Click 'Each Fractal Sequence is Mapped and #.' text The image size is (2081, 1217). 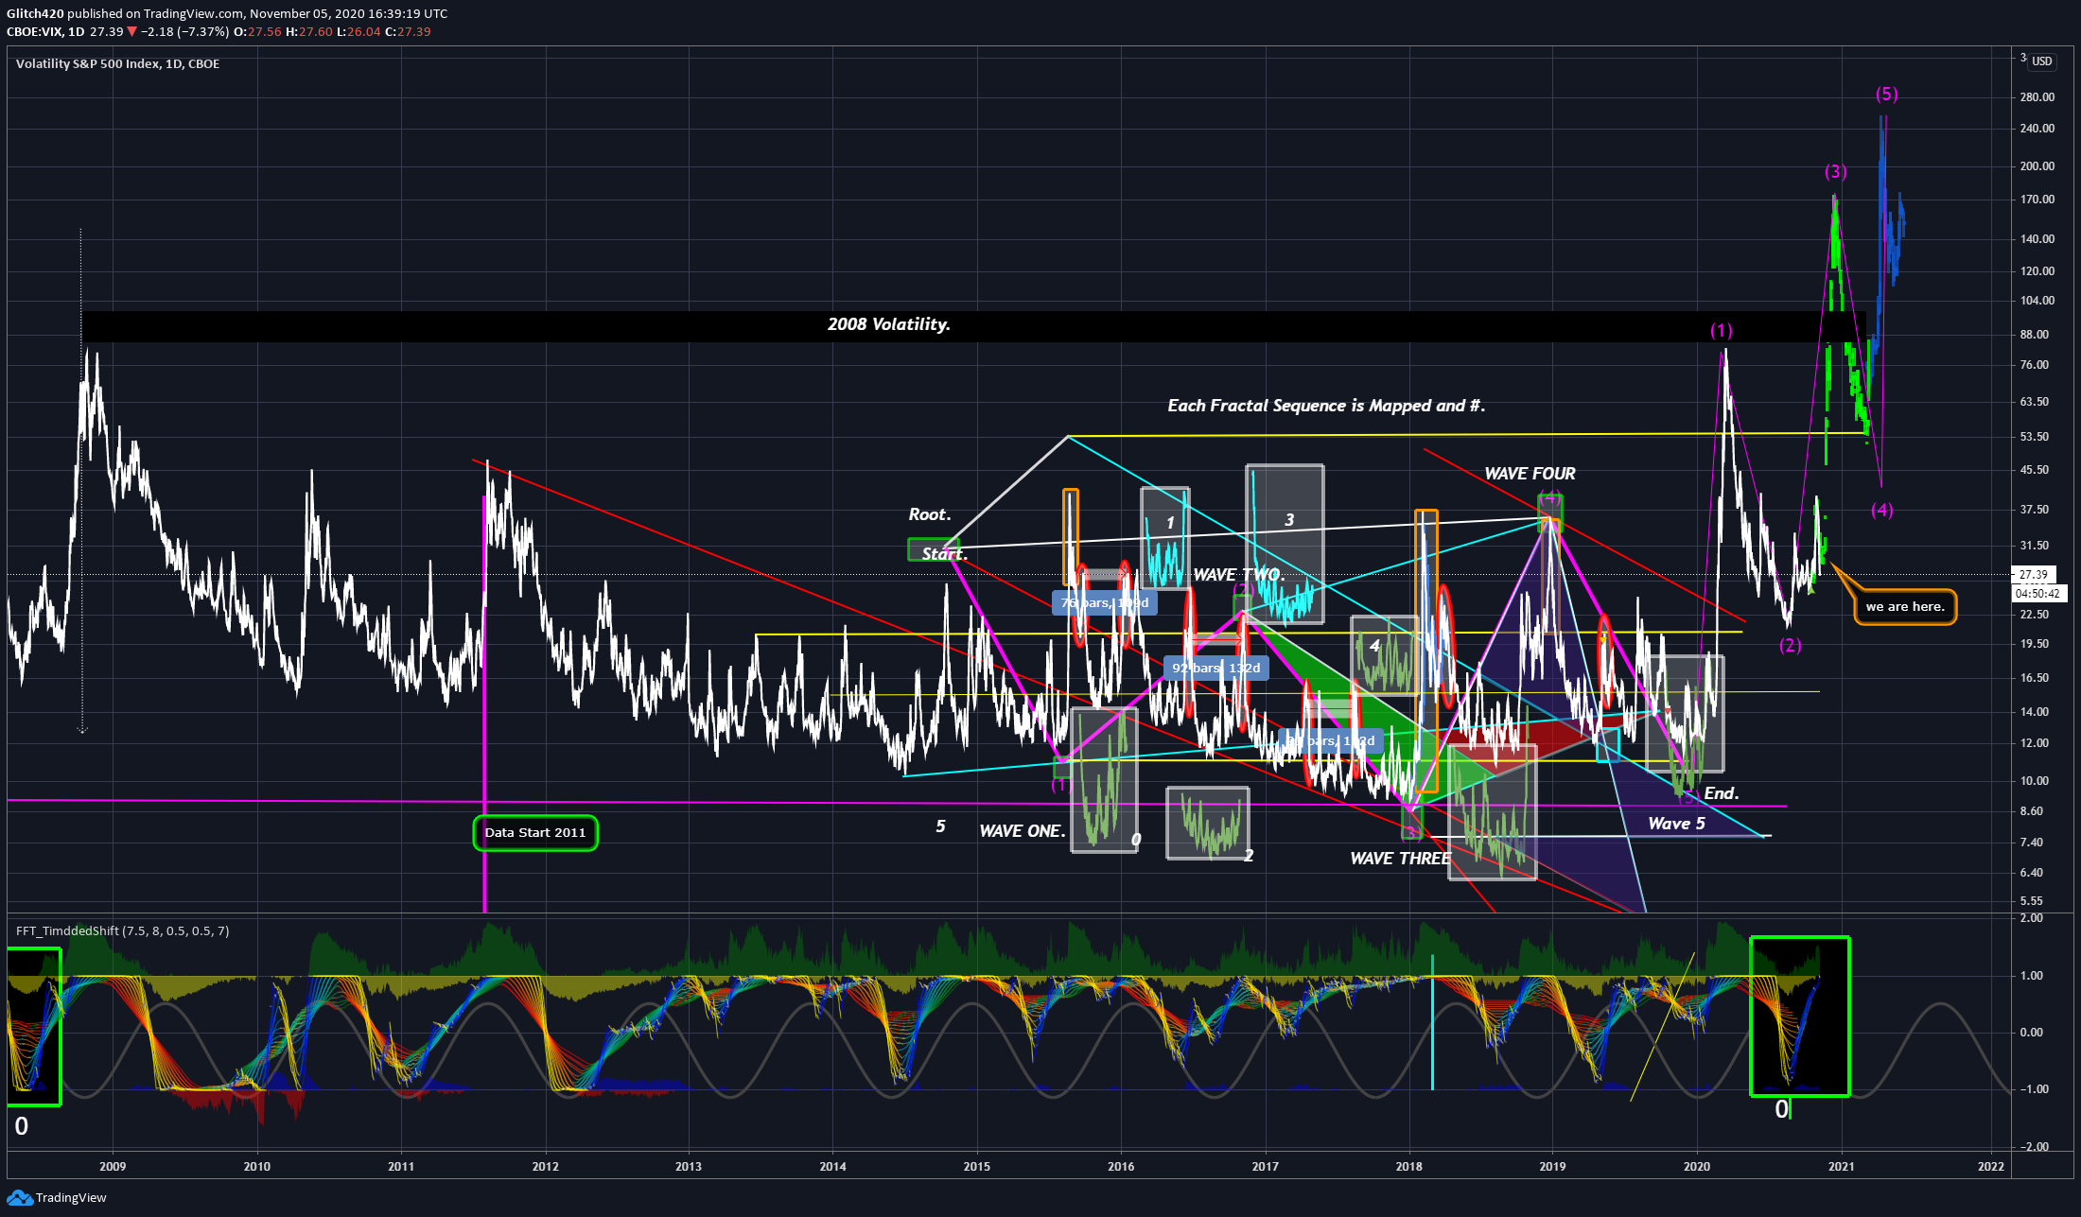(x=1326, y=406)
